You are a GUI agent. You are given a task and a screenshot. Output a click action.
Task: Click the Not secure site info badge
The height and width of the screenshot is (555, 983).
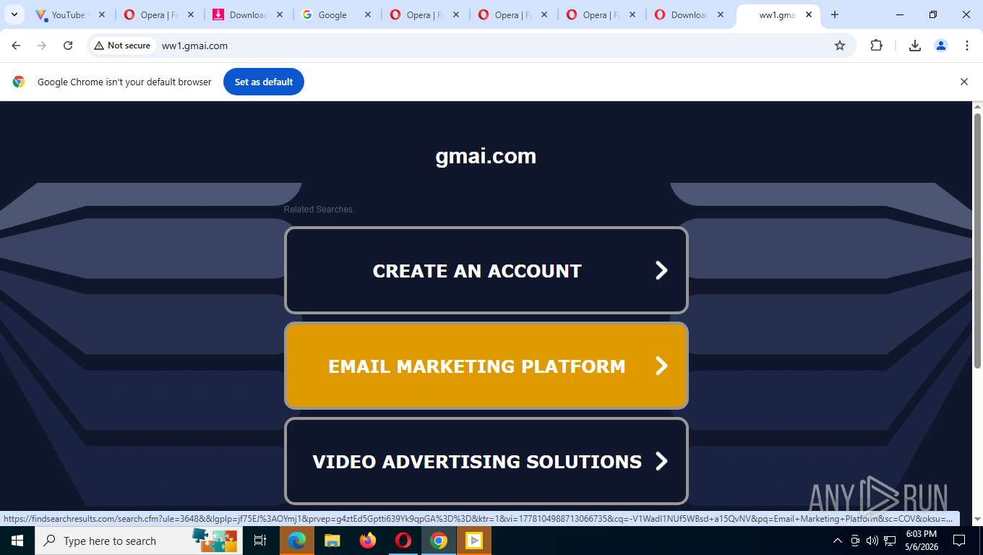tap(122, 46)
